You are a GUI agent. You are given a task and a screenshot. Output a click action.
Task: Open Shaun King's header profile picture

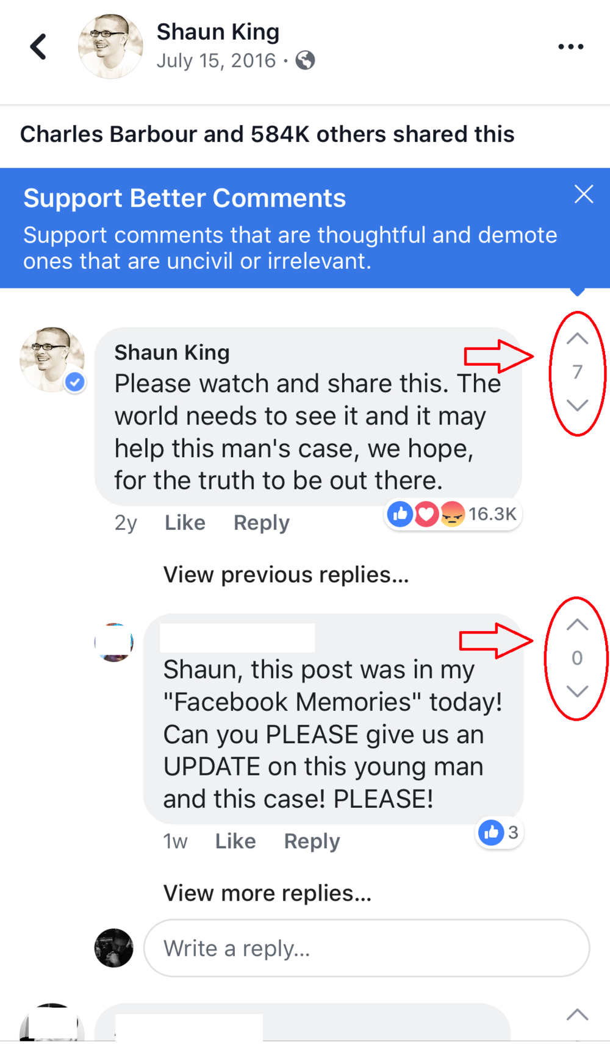click(110, 46)
